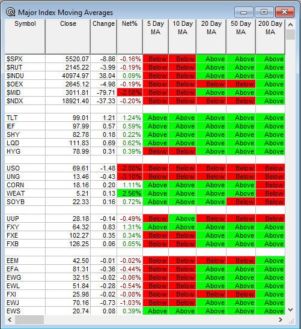
Task: Click the -79.71 change value for $MID
Action: click(x=104, y=92)
